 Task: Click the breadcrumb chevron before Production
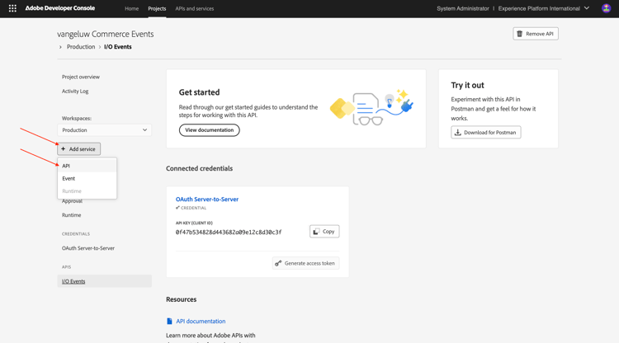click(x=60, y=47)
